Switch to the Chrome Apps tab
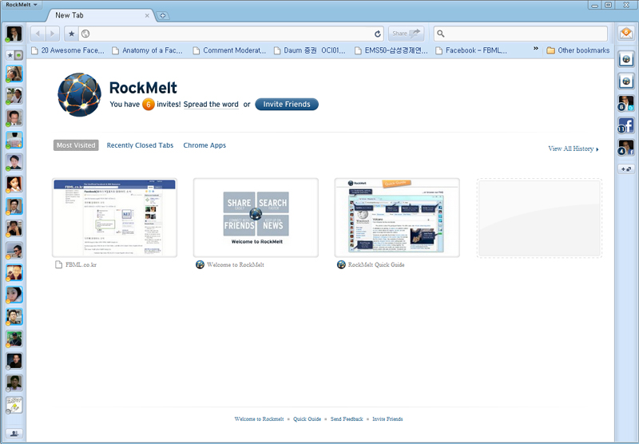639x444 pixels. click(204, 145)
